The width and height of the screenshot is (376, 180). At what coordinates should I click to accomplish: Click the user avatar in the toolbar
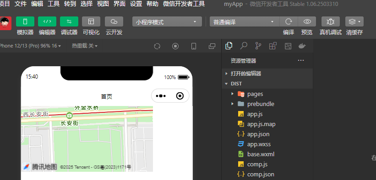[x=5, y=23]
